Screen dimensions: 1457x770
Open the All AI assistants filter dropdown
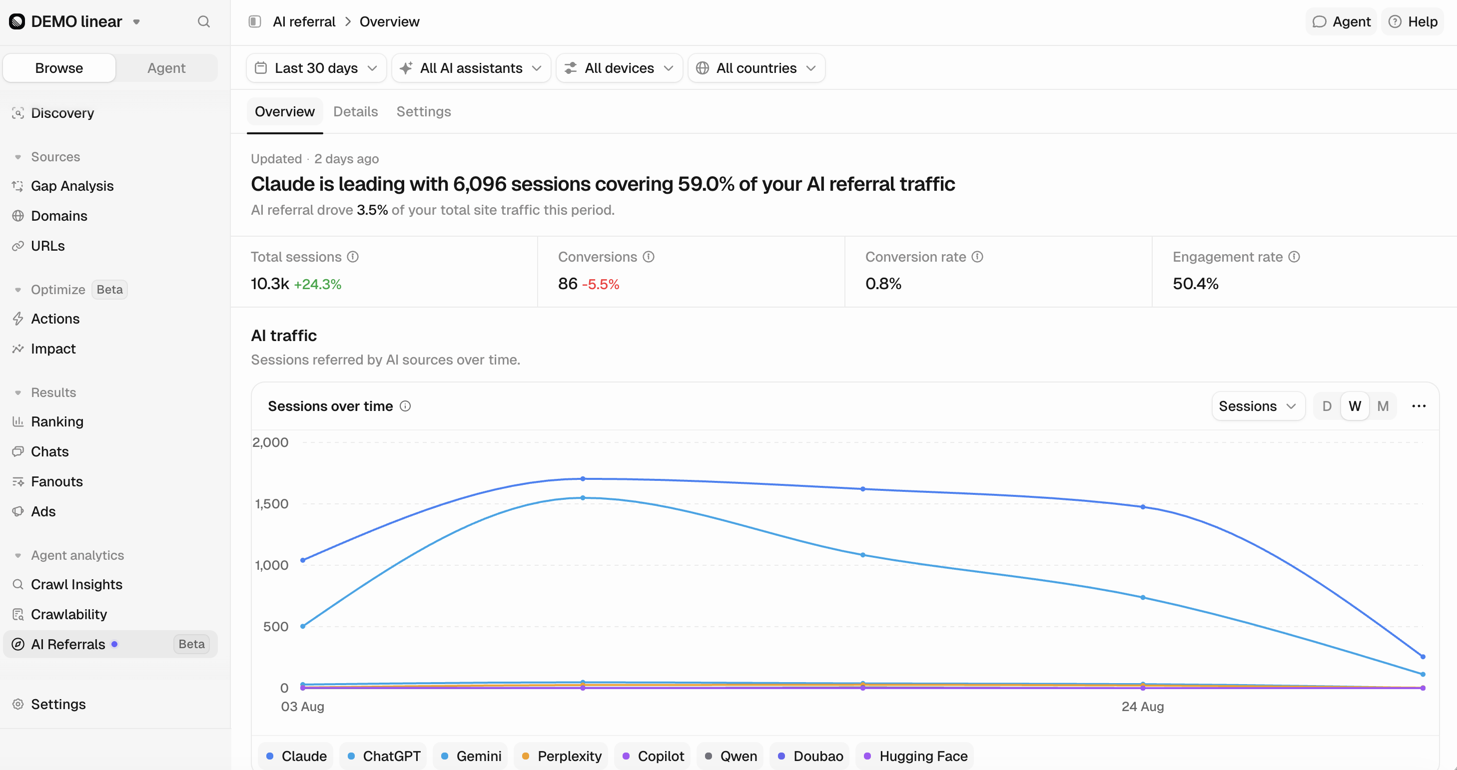tap(471, 68)
